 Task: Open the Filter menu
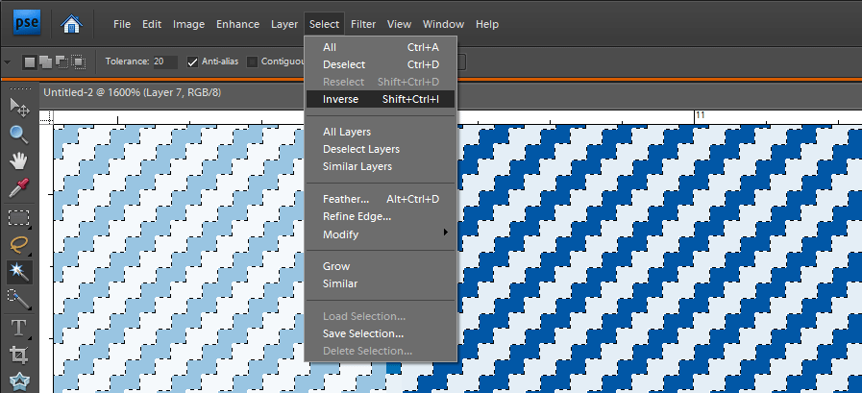[x=363, y=23]
